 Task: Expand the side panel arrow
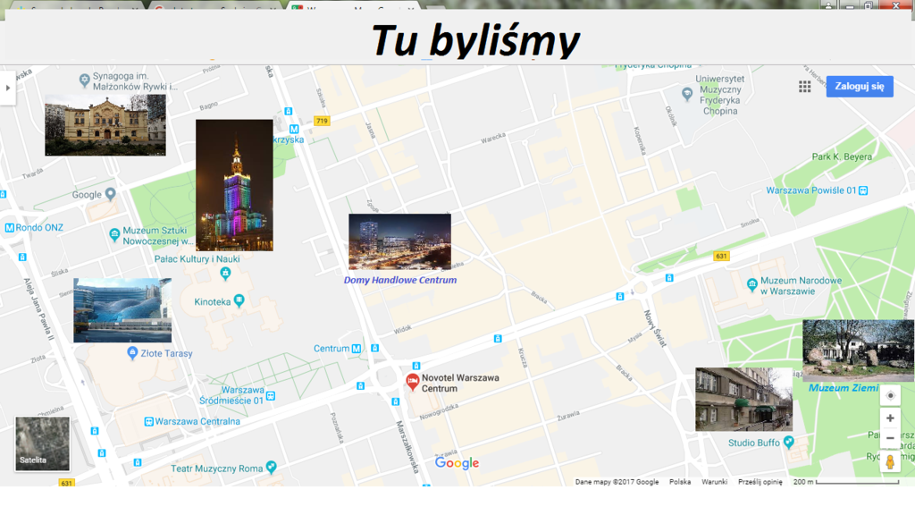click(x=7, y=89)
